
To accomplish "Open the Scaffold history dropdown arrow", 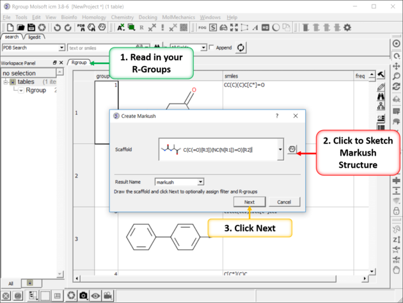I will point(280,150).
